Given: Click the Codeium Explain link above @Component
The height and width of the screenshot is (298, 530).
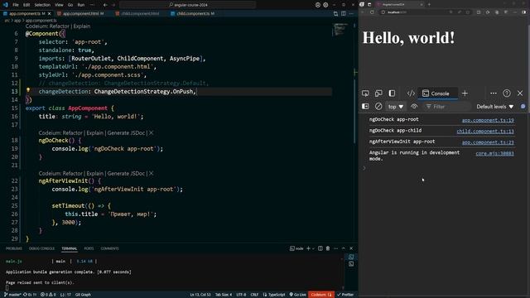Looking at the screenshot, I should point(82,26).
